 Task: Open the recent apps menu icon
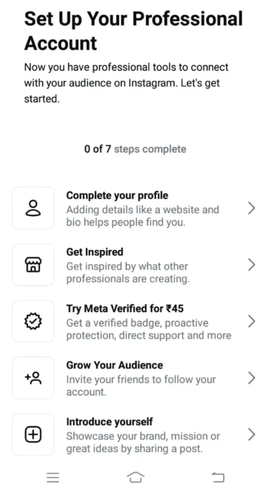[x=53, y=477]
